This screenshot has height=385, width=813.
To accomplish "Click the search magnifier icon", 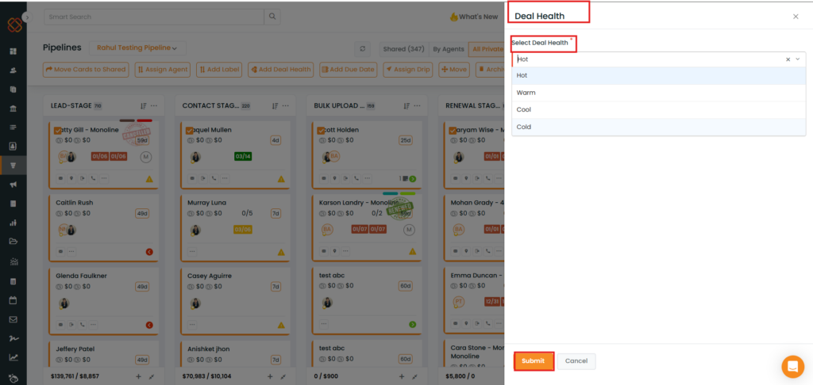I will (272, 17).
